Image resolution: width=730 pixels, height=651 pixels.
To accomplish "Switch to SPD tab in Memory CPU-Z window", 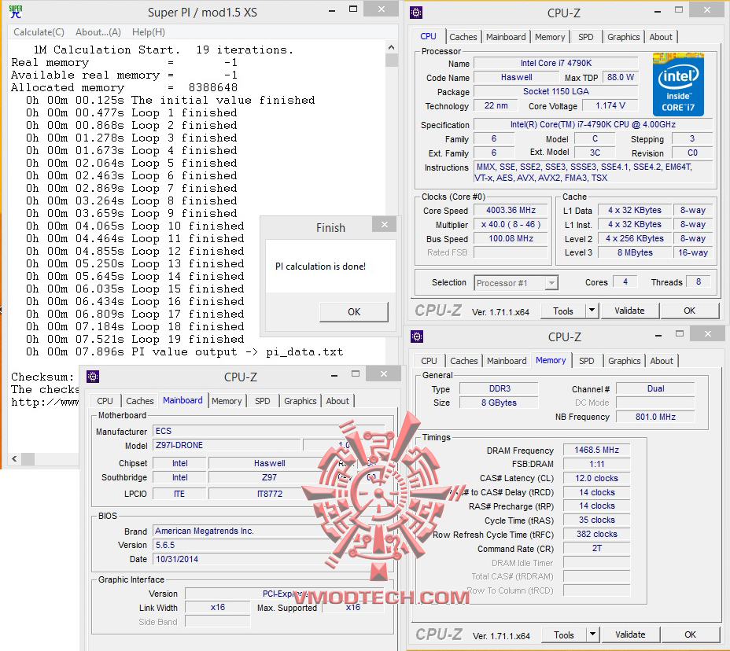I will [586, 361].
